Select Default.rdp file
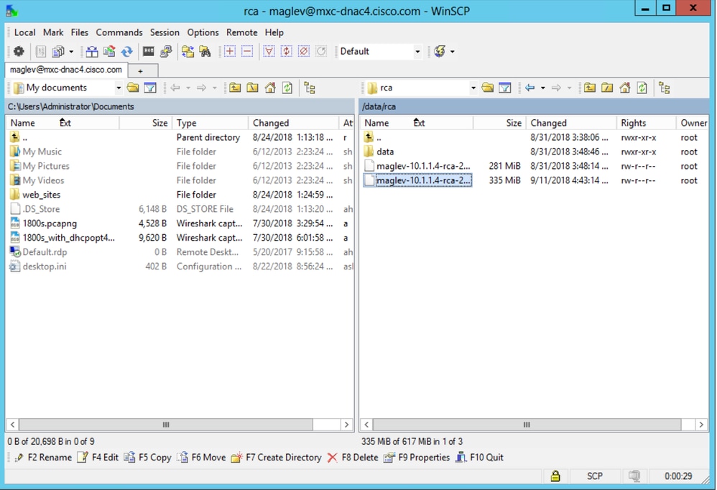717x490 pixels. [45, 252]
